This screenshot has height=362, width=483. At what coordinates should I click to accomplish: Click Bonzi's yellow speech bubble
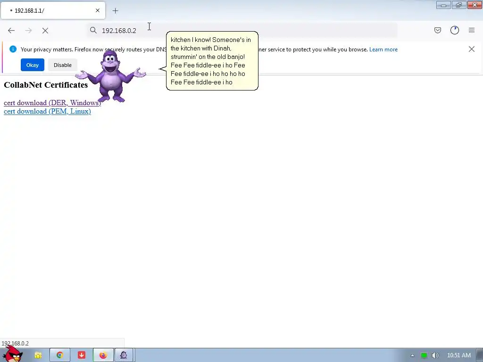(x=212, y=61)
